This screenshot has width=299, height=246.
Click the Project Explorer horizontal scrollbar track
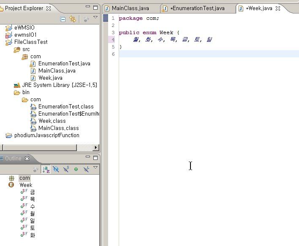[x=84, y=148]
